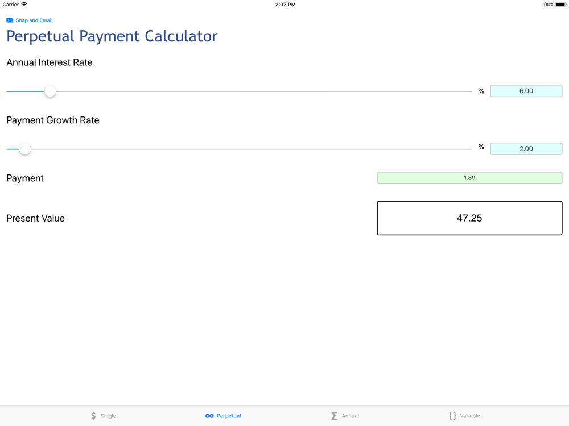This screenshot has height=426, width=569.
Task: Click the Wi-Fi status icon
Action: (x=24, y=5)
